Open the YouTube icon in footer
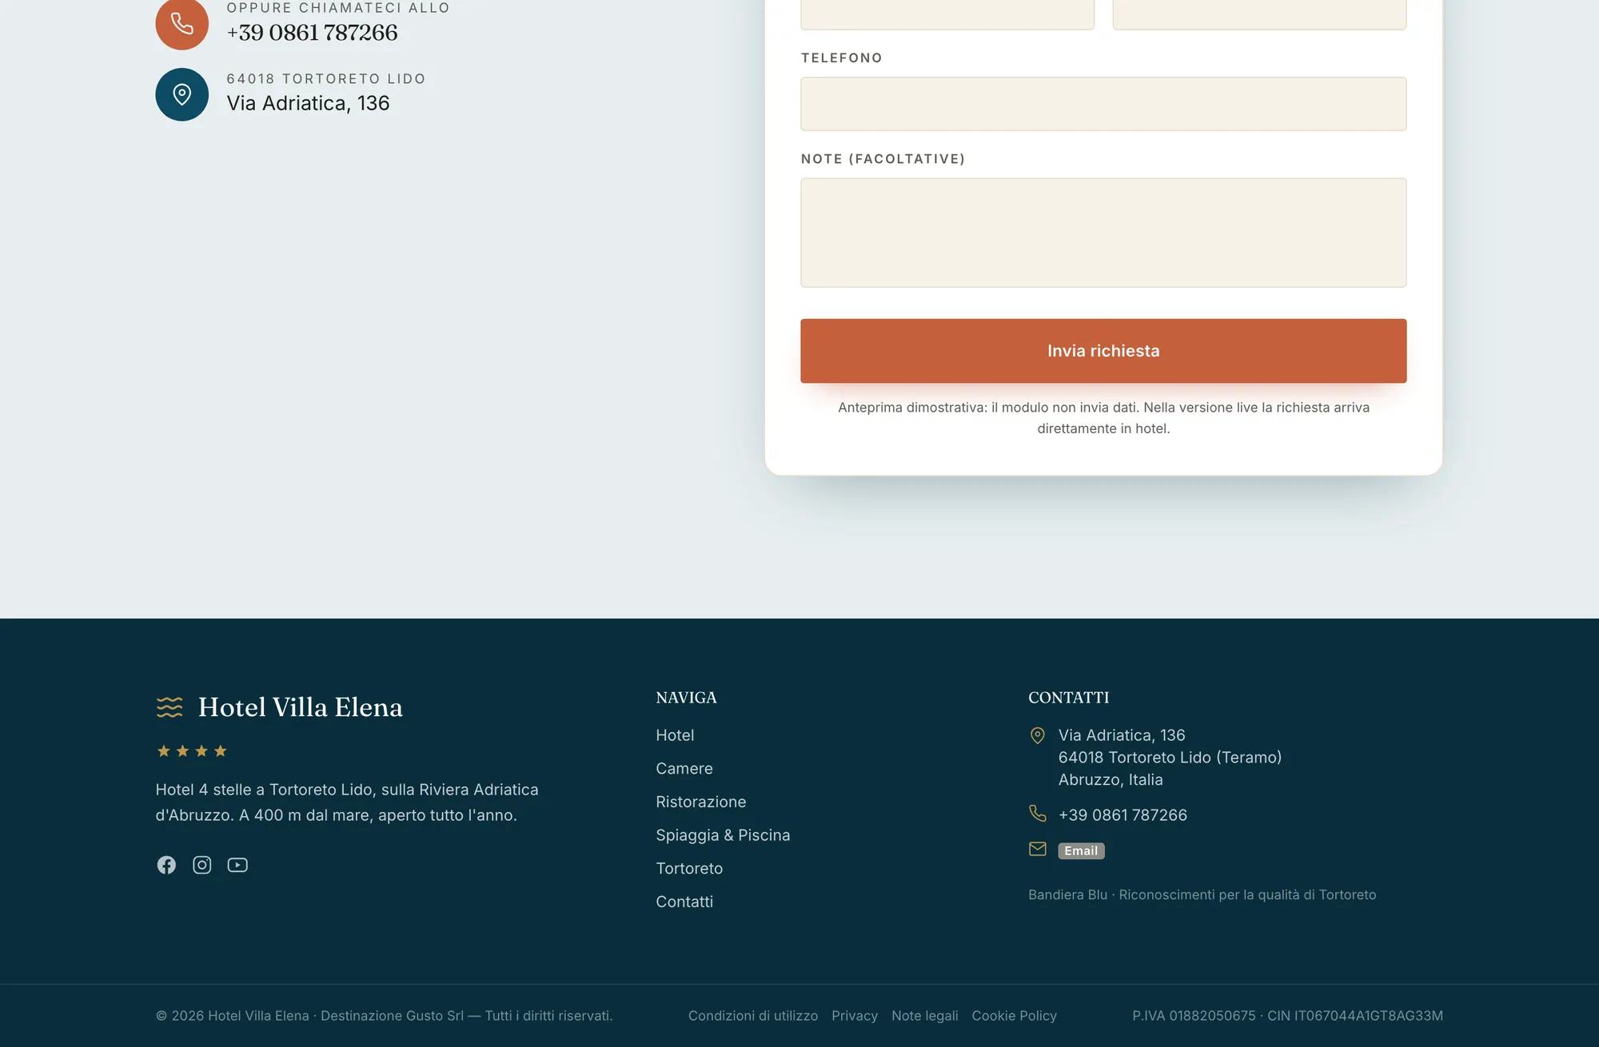The height and width of the screenshot is (1047, 1599). point(237,865)
